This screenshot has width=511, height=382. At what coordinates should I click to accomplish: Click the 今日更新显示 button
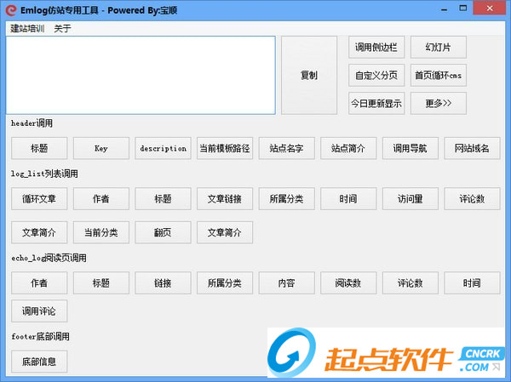[376, 103]
